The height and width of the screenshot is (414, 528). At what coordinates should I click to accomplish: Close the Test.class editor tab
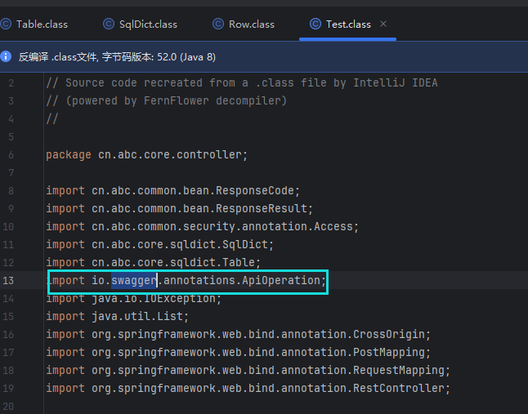coord(384,24)
